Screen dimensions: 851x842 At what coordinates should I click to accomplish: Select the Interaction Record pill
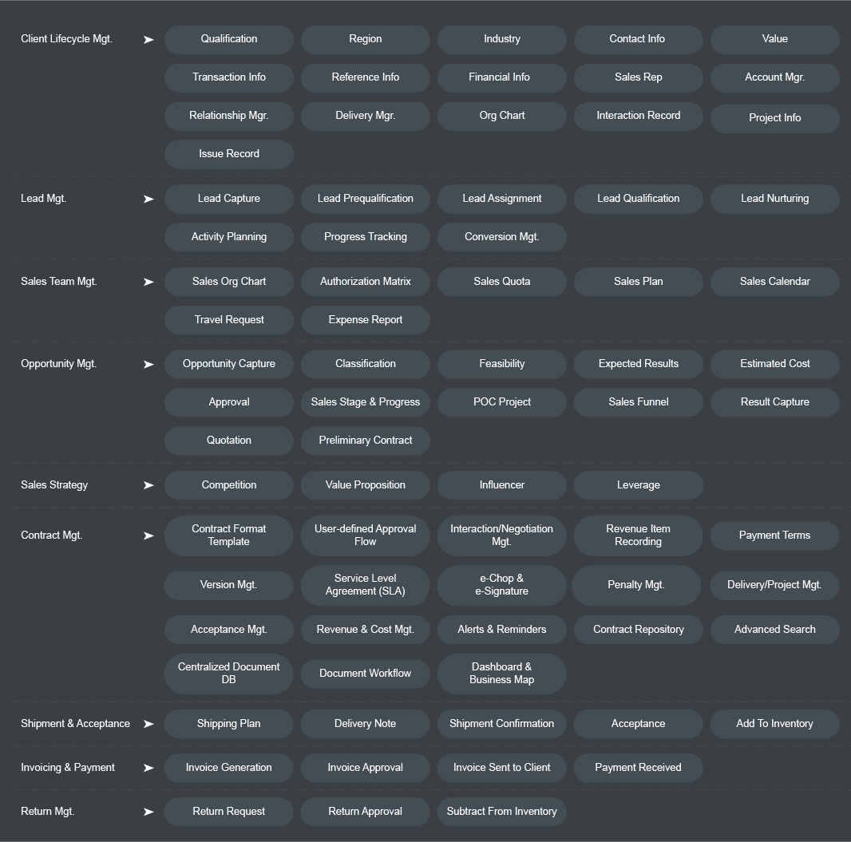point(639,116)
